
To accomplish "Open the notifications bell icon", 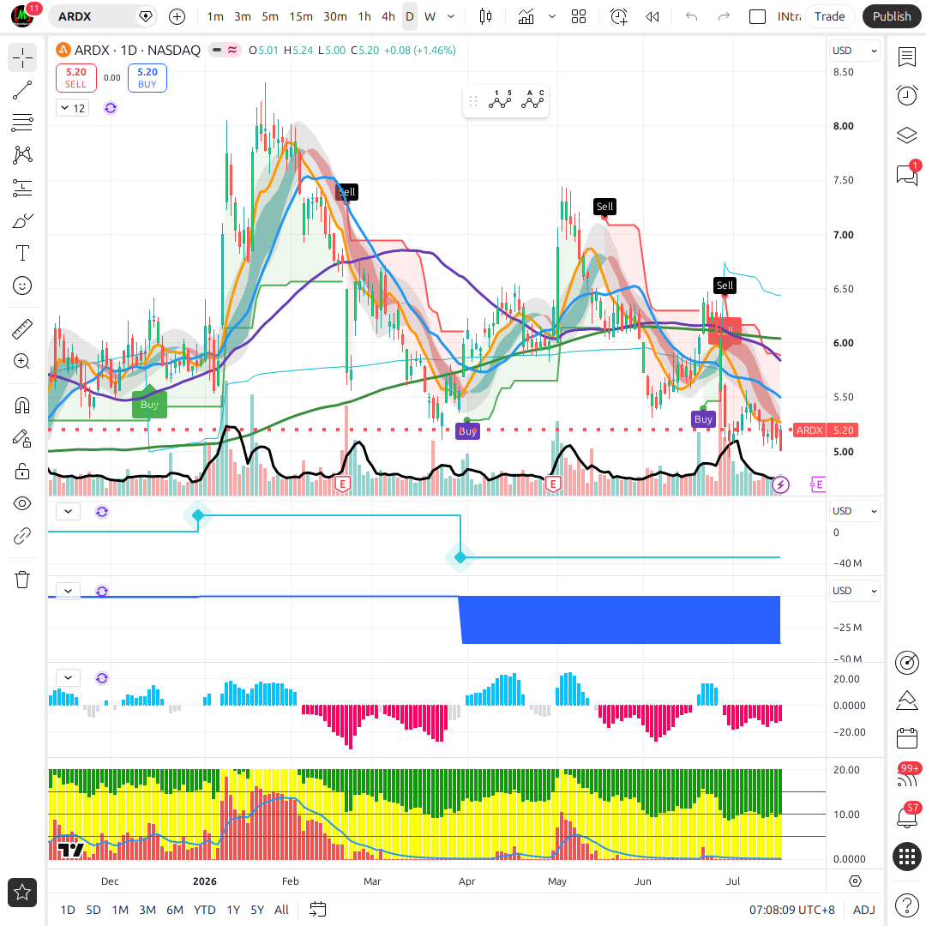I will click(906, 817).
